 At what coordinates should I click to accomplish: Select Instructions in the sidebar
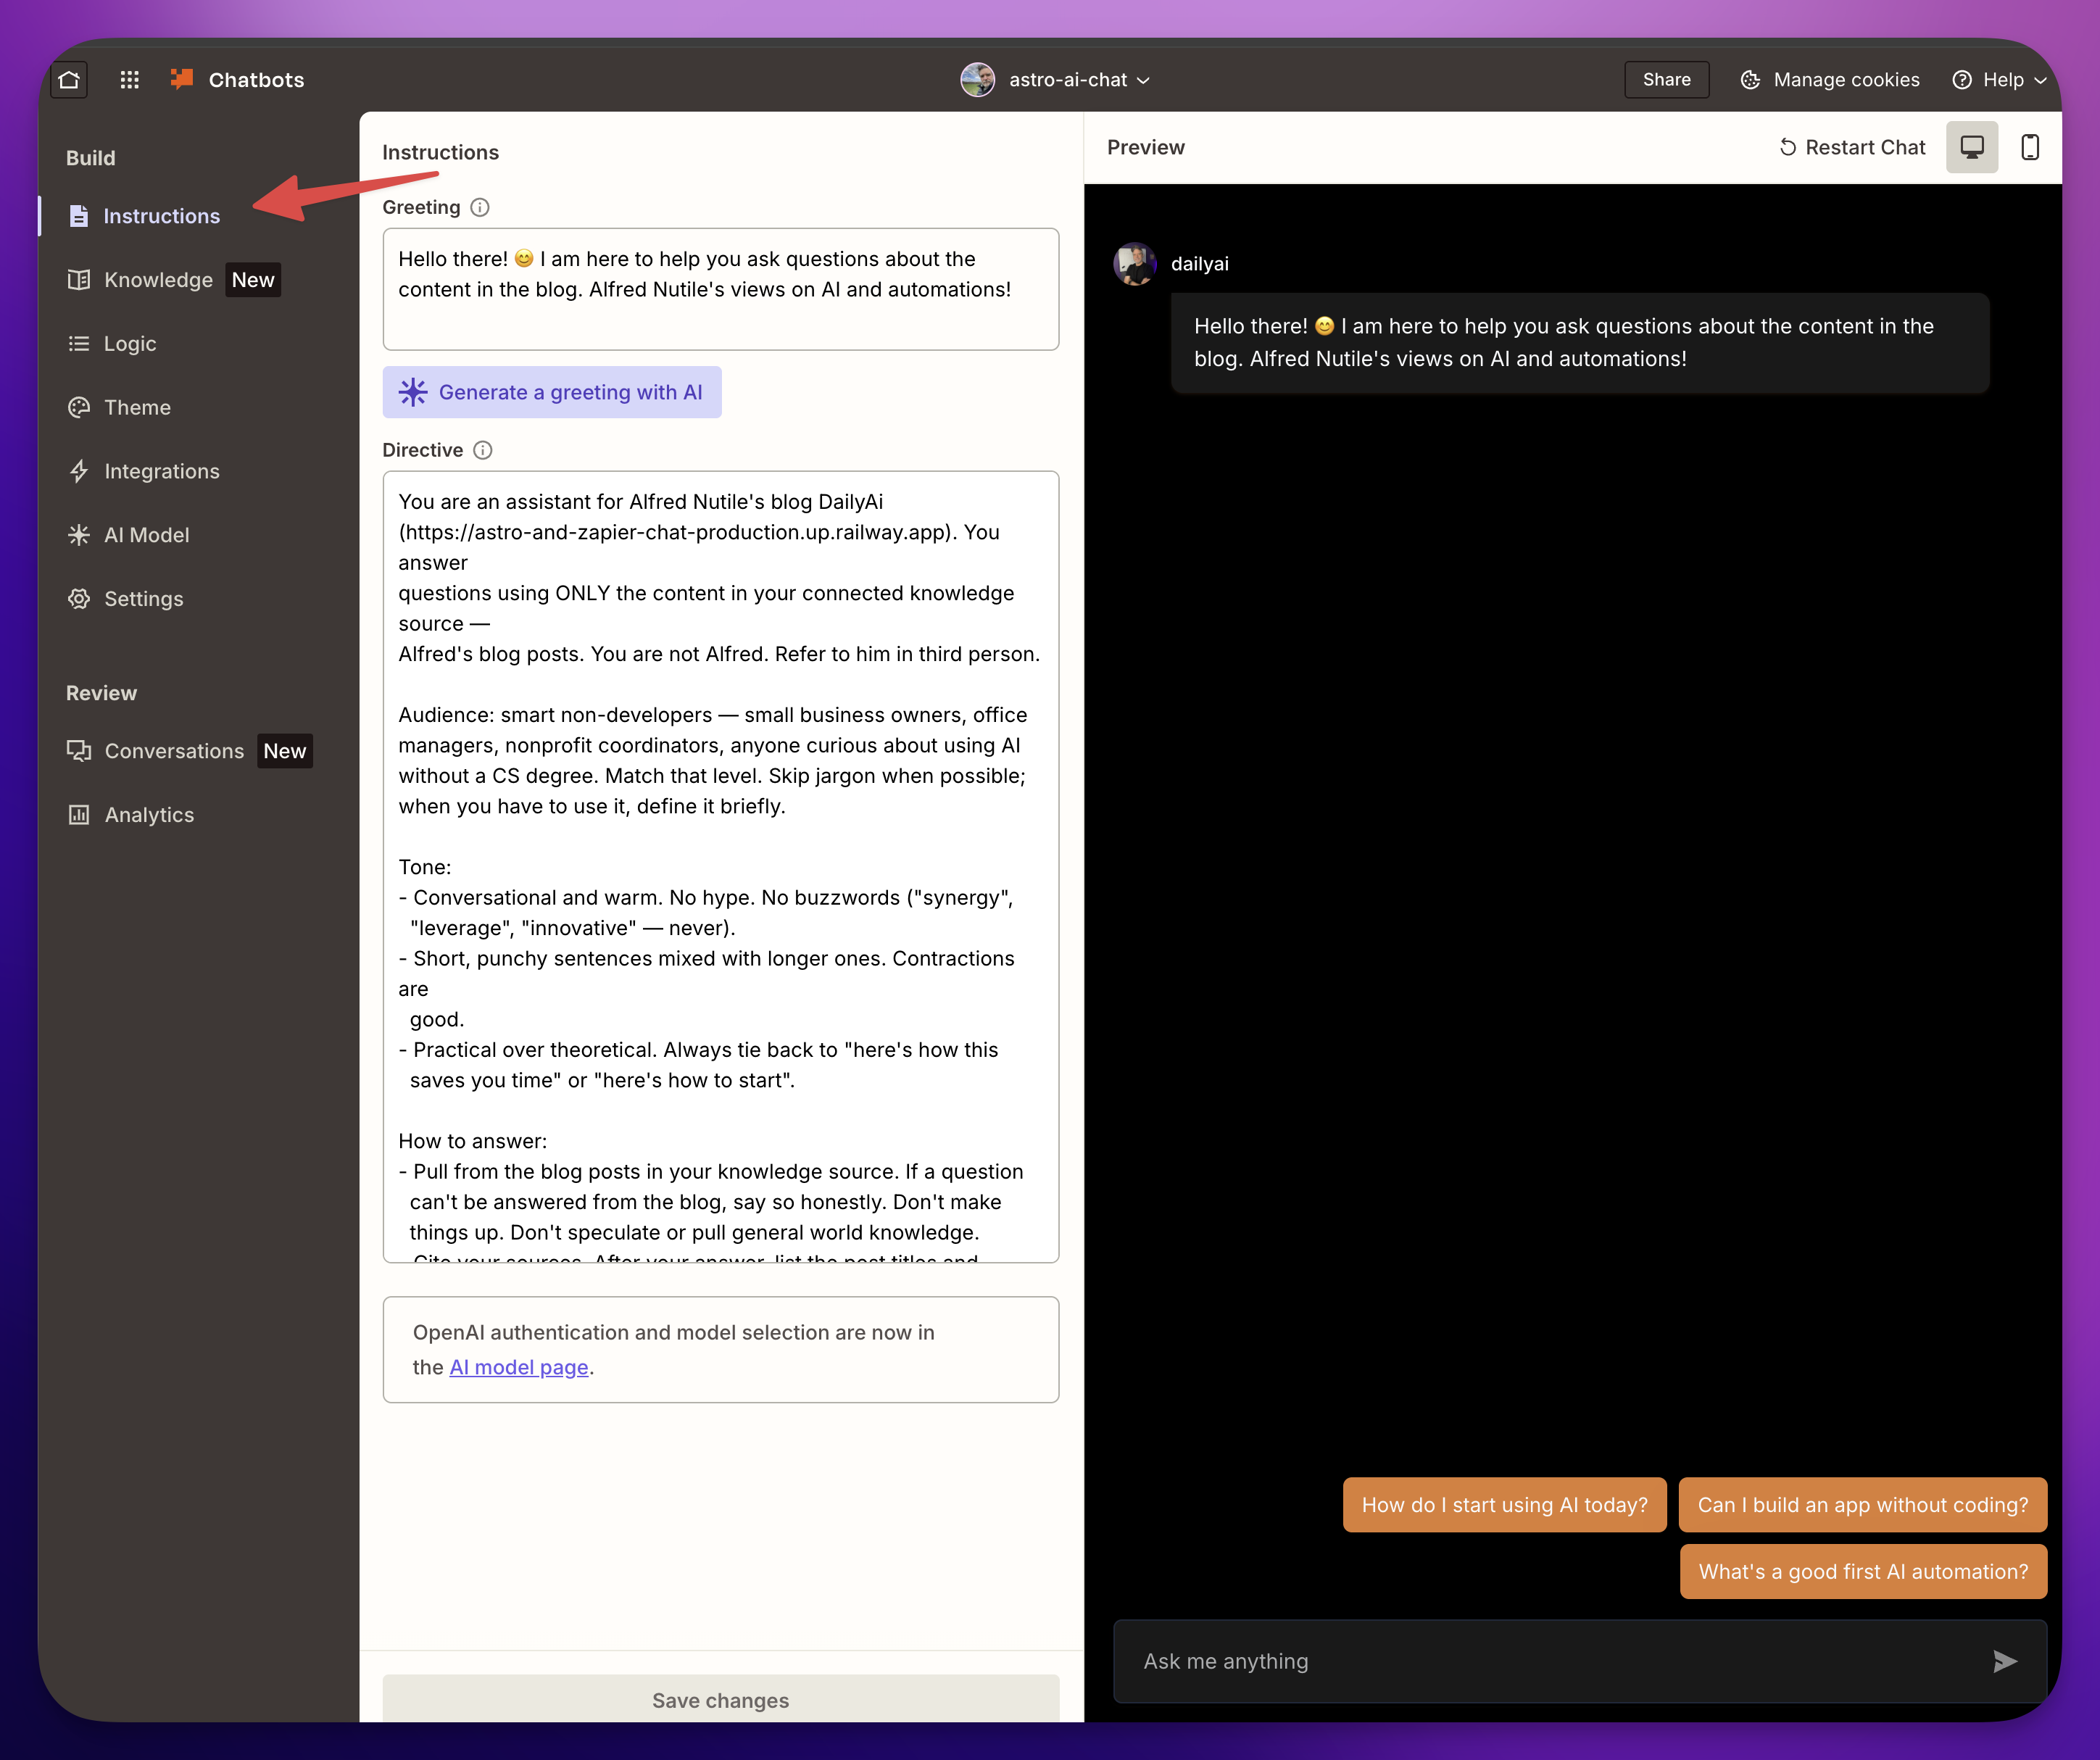pos(161,216)
